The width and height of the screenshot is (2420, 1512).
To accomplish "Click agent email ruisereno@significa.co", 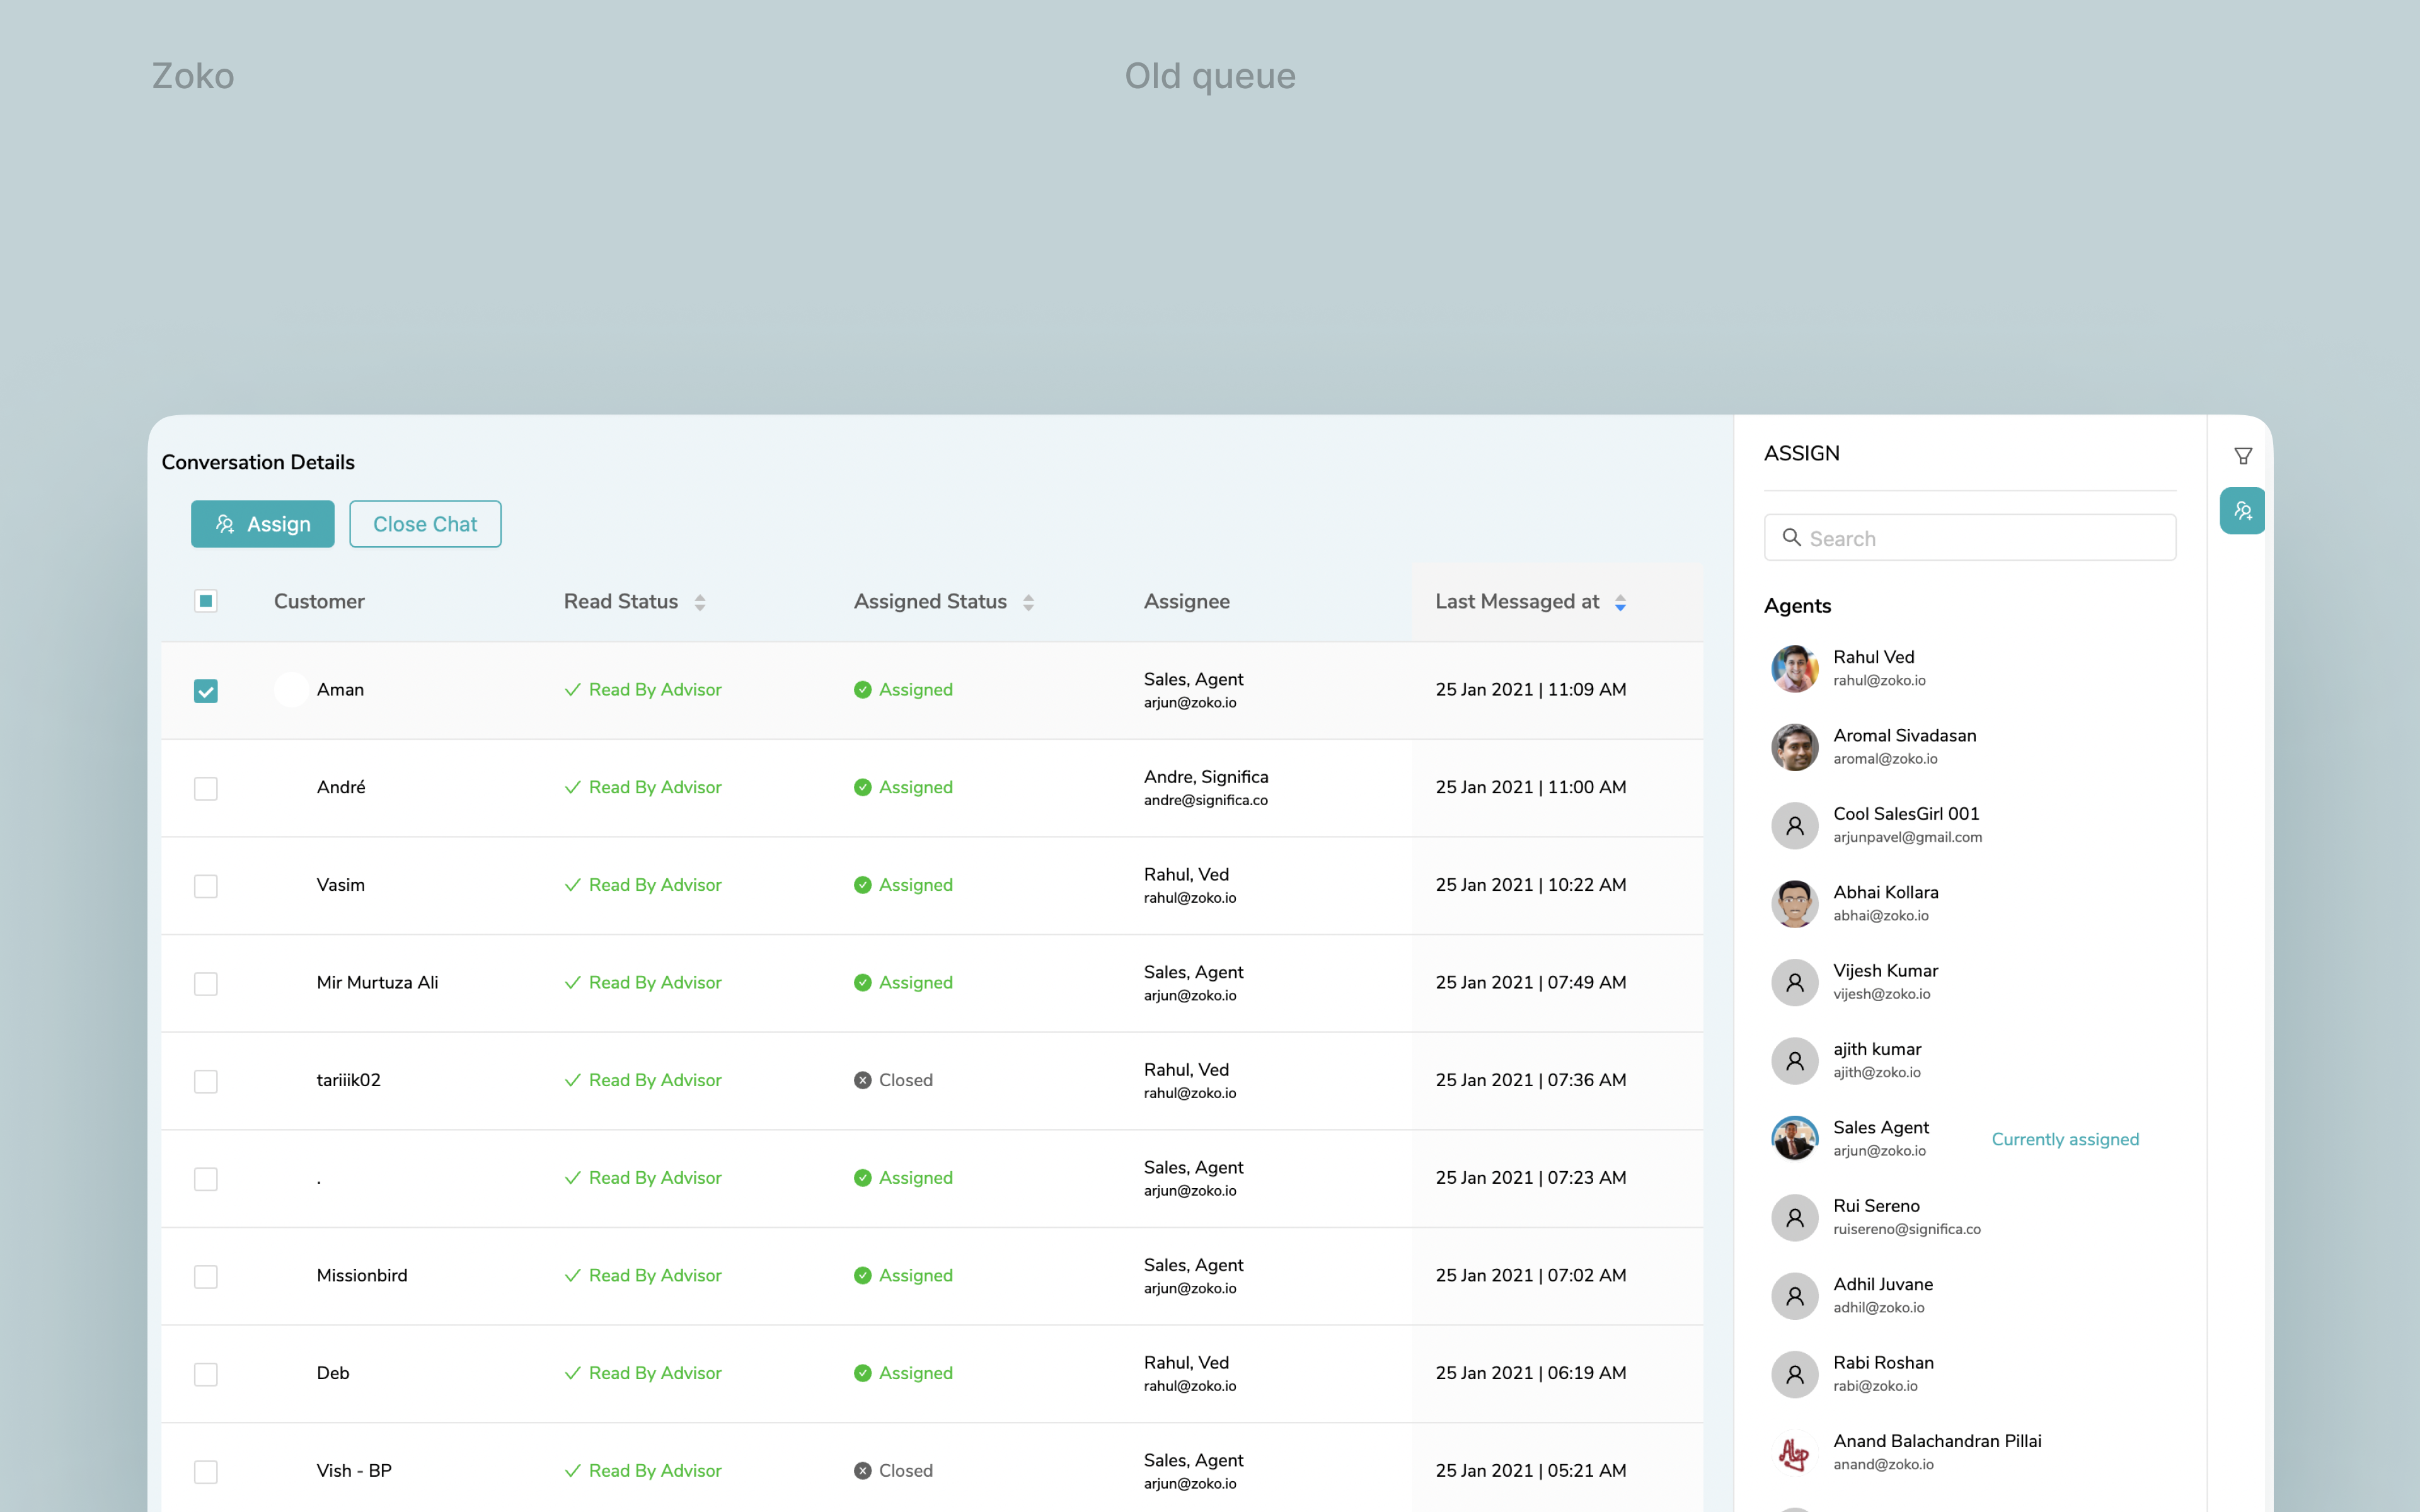I will 1906,1229.
